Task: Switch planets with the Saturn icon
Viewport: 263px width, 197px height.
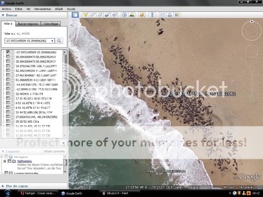Action: coord(142,15)
